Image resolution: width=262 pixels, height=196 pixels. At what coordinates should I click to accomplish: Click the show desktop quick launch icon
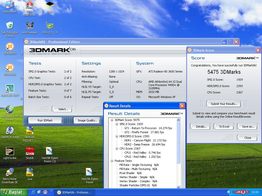39,192
